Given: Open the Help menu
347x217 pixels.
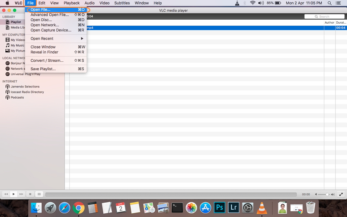Looking at the screenshot, I should pyautogui.click(x=158, y=3).
